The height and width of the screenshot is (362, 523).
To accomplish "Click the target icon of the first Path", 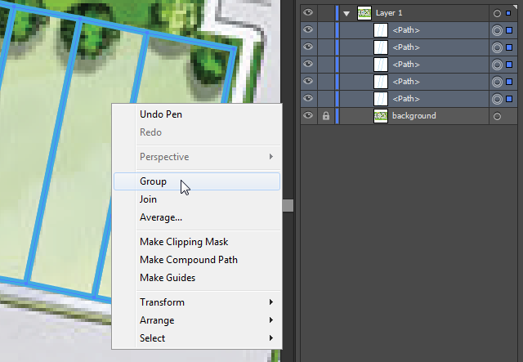I will point(497,30).
